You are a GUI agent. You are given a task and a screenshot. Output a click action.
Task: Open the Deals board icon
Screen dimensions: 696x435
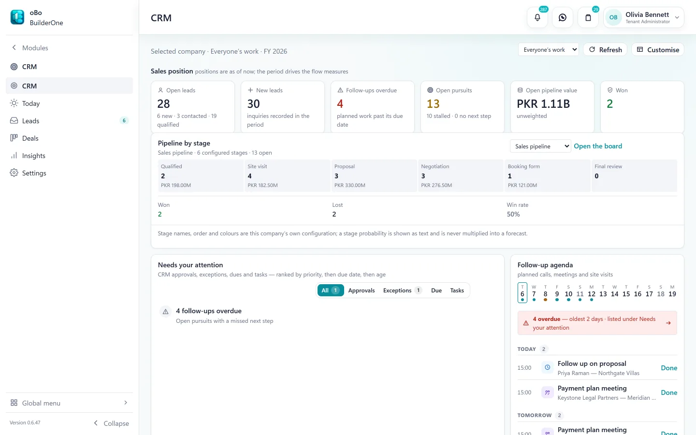coord(14,138)
